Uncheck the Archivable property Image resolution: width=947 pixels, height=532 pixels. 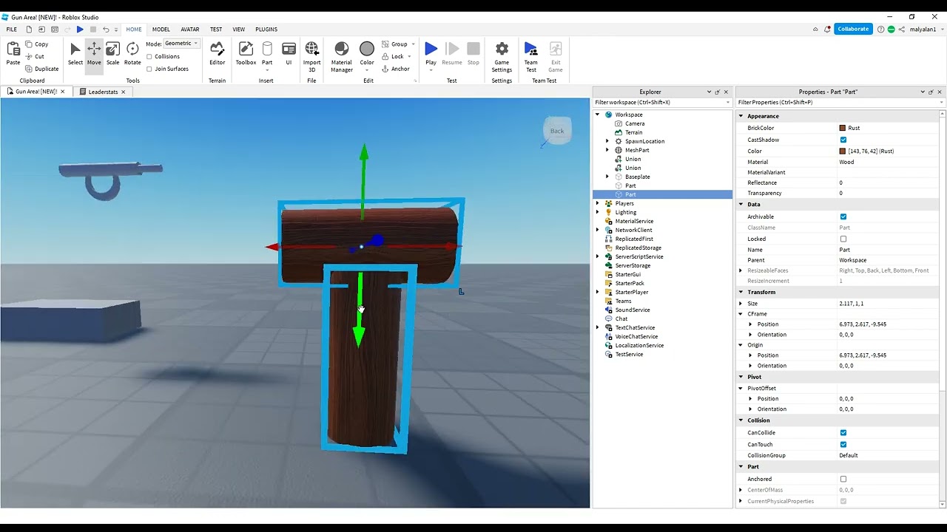843,216
